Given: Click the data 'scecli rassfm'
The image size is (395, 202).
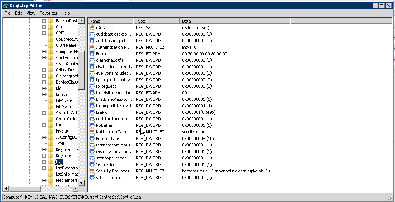Looking at the screenshot, I should [195, 132].
